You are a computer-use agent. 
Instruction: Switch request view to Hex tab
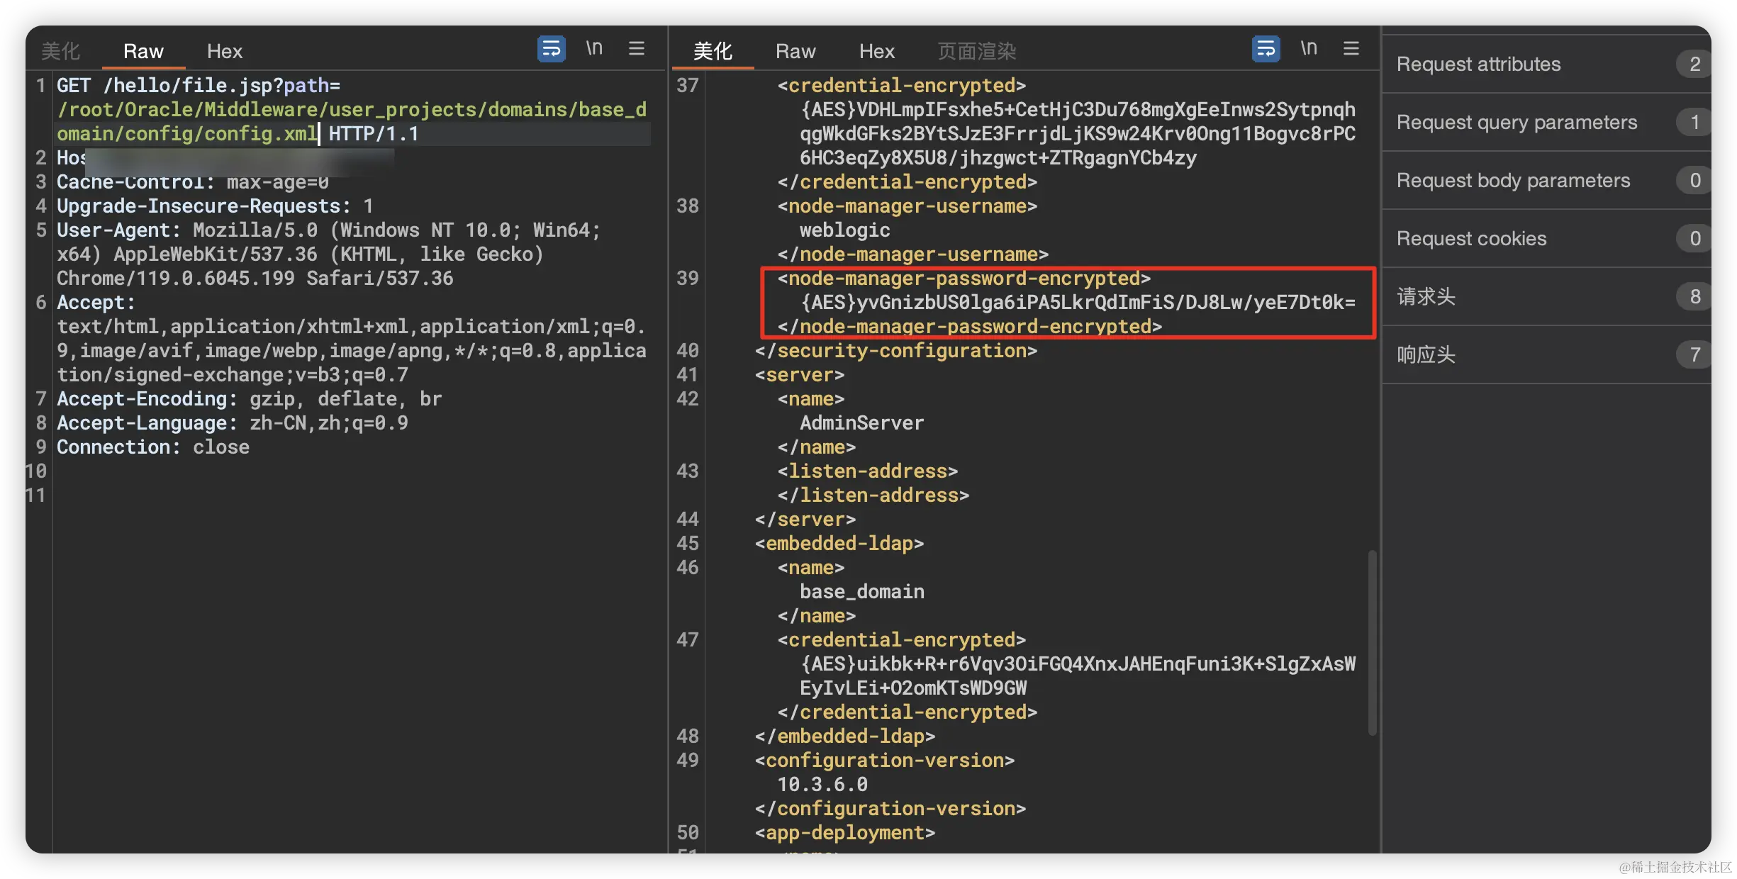(x=224, y=51)
